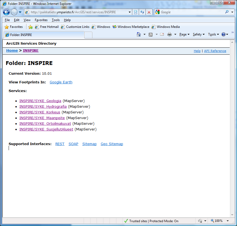
Task: Open INSPIRE/SYKE_Geologia service
Action: (x=40, y=101)
